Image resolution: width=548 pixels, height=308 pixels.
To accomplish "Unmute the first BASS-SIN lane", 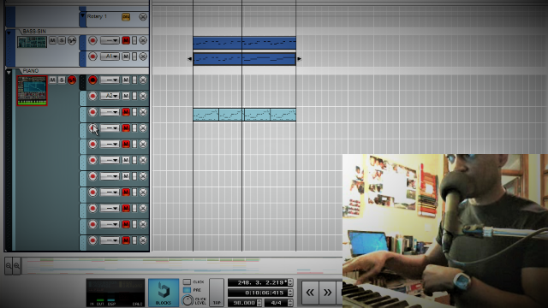I will click(x=126, y=40).
